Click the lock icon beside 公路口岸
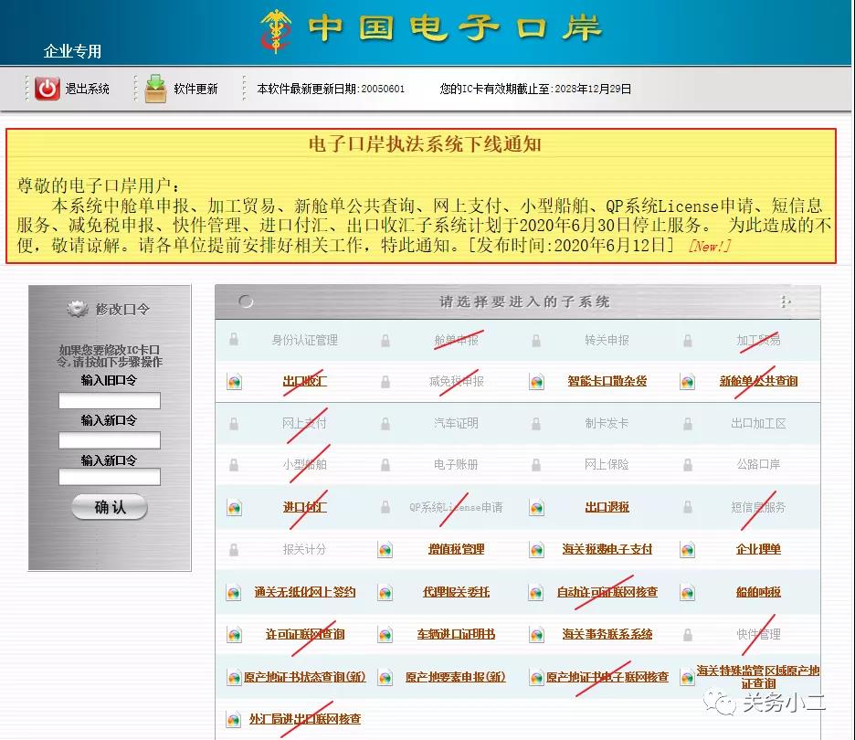855x740 pixels. (688, 465)
